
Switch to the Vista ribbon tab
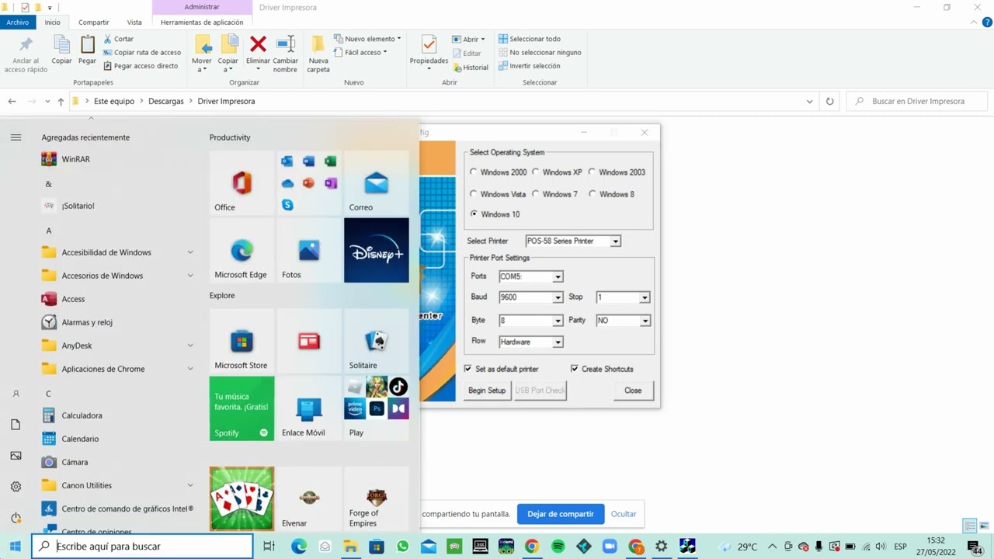(x=134, y=23)
